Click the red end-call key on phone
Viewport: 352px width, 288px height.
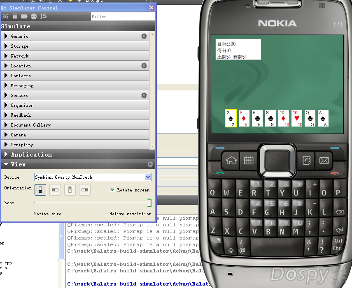[x=334, y=173]
